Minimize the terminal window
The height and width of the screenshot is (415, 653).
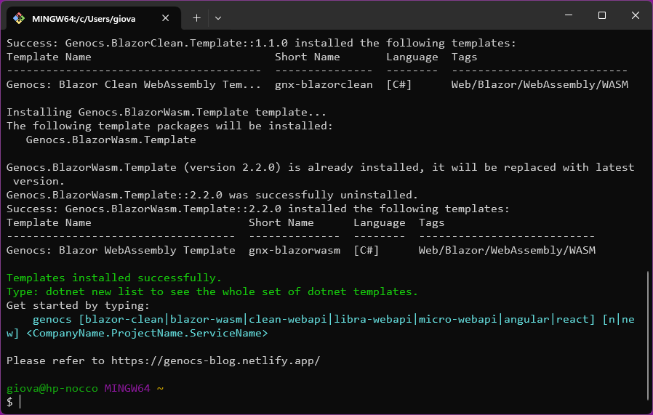(569, 15)
